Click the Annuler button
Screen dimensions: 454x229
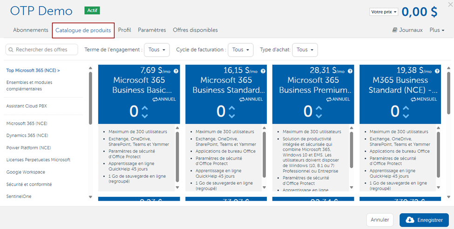380,220
